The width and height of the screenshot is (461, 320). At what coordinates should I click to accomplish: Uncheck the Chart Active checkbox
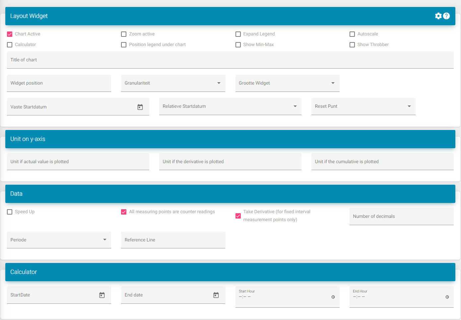10,34
